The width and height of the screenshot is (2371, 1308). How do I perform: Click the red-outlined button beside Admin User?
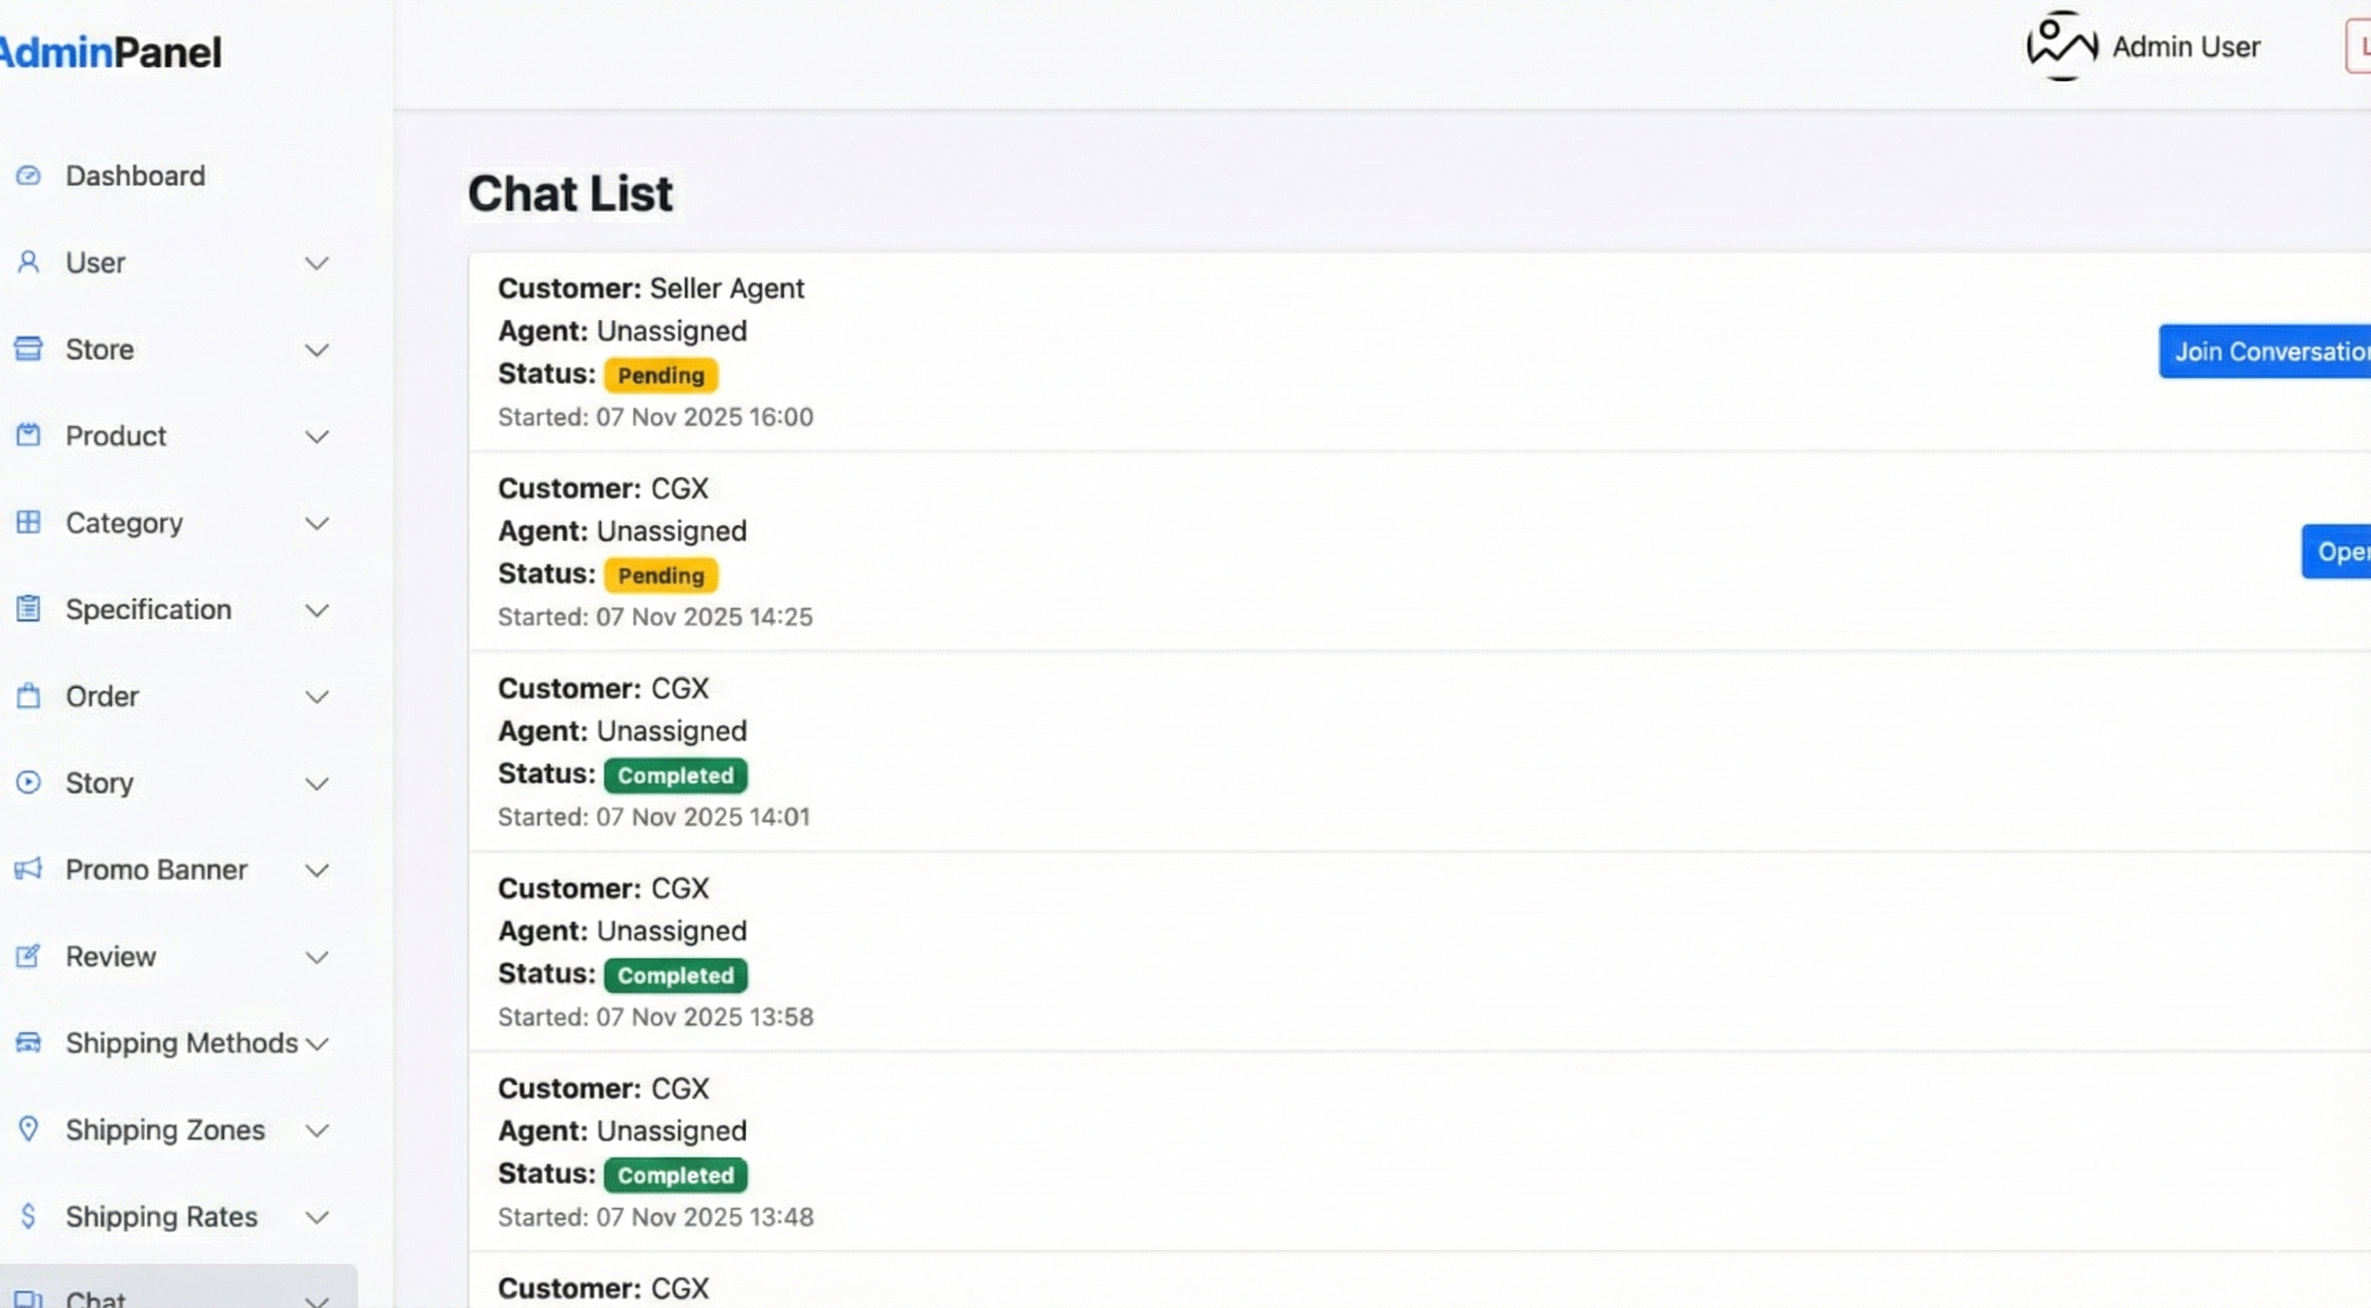point(2358,47)
